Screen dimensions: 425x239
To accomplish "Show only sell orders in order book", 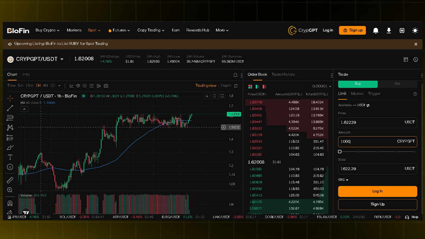I will click(x=264, y=86).
